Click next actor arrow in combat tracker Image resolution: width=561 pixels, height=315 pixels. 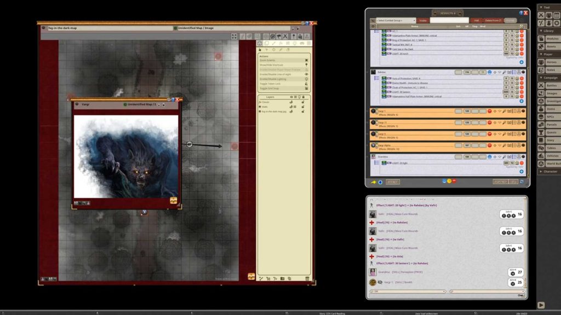[x=374, y=182]
